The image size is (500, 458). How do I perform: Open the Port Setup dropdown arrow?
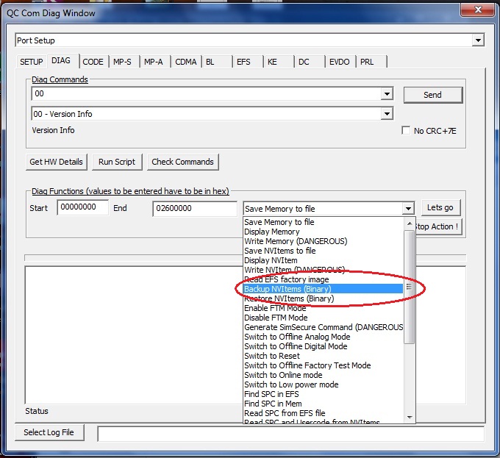tap(478, 40)
